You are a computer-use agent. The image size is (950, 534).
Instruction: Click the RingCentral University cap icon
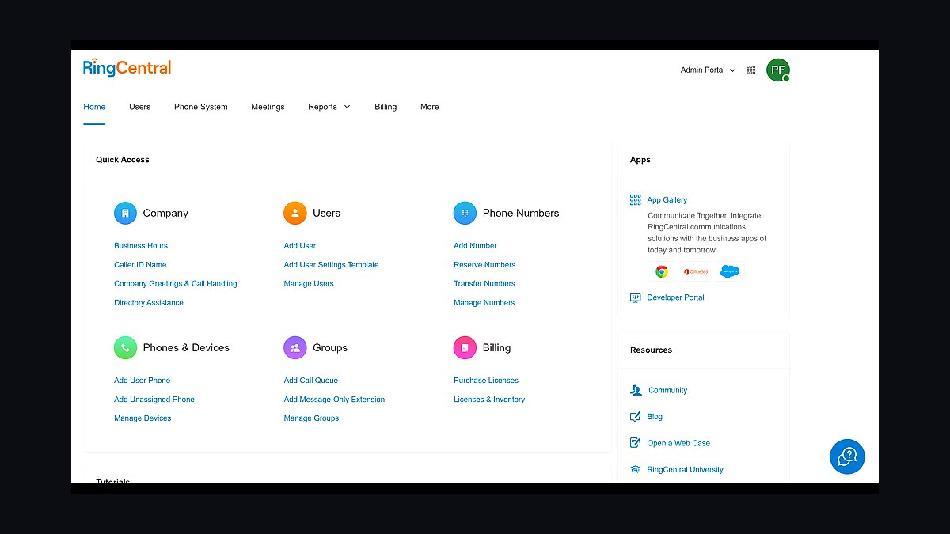pos(635,469)
